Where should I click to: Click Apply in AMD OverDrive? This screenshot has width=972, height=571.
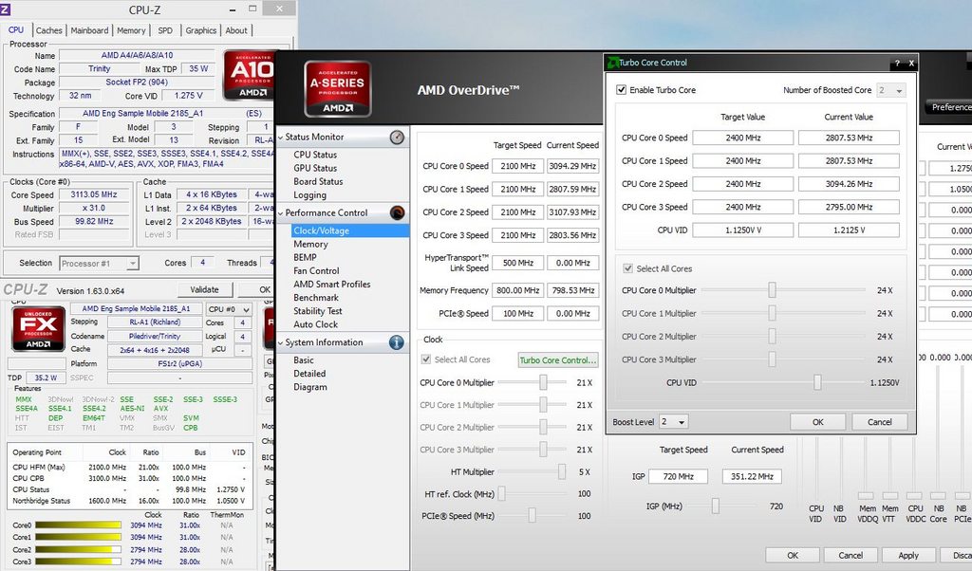pyautogui.click(x=908, y=555)
